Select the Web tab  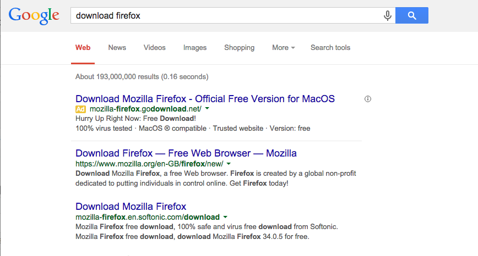[x=83, y=48]
